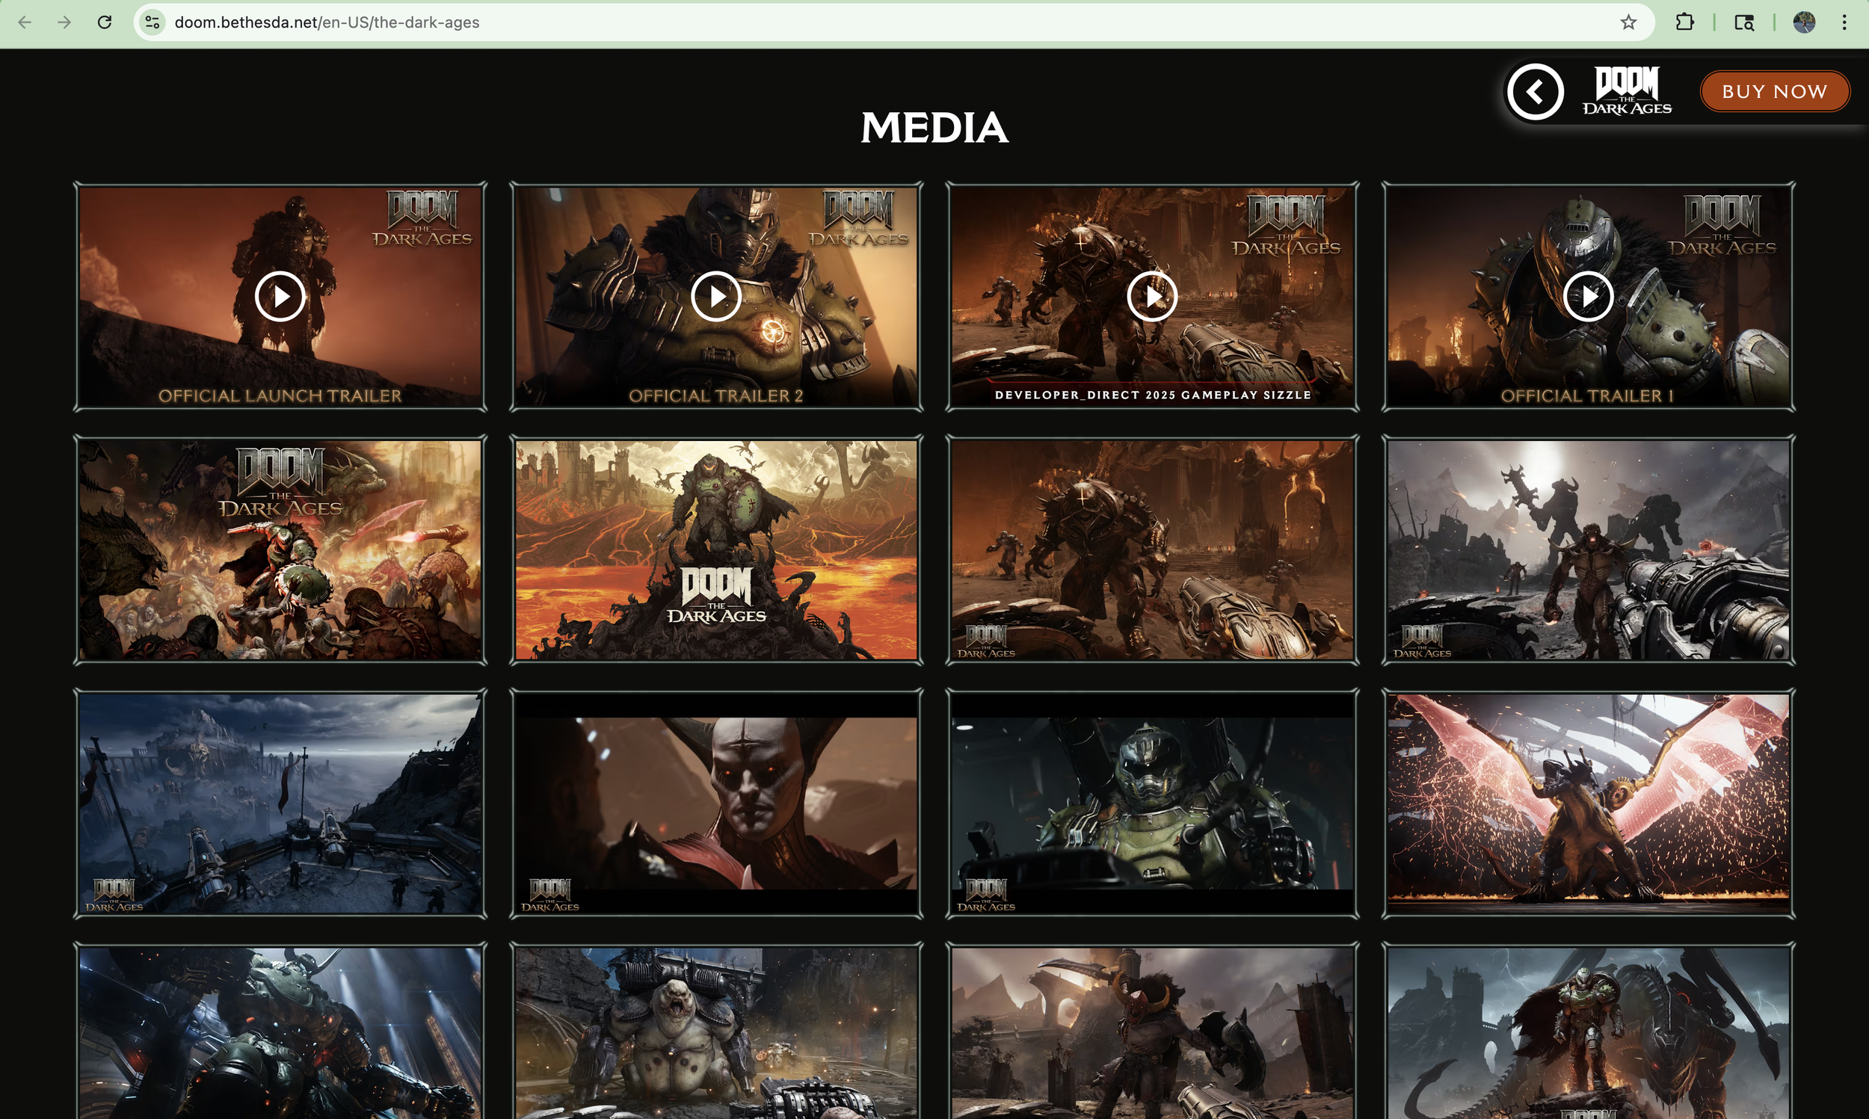Open key art with battle scene thumbnail

tap(280, 549)
